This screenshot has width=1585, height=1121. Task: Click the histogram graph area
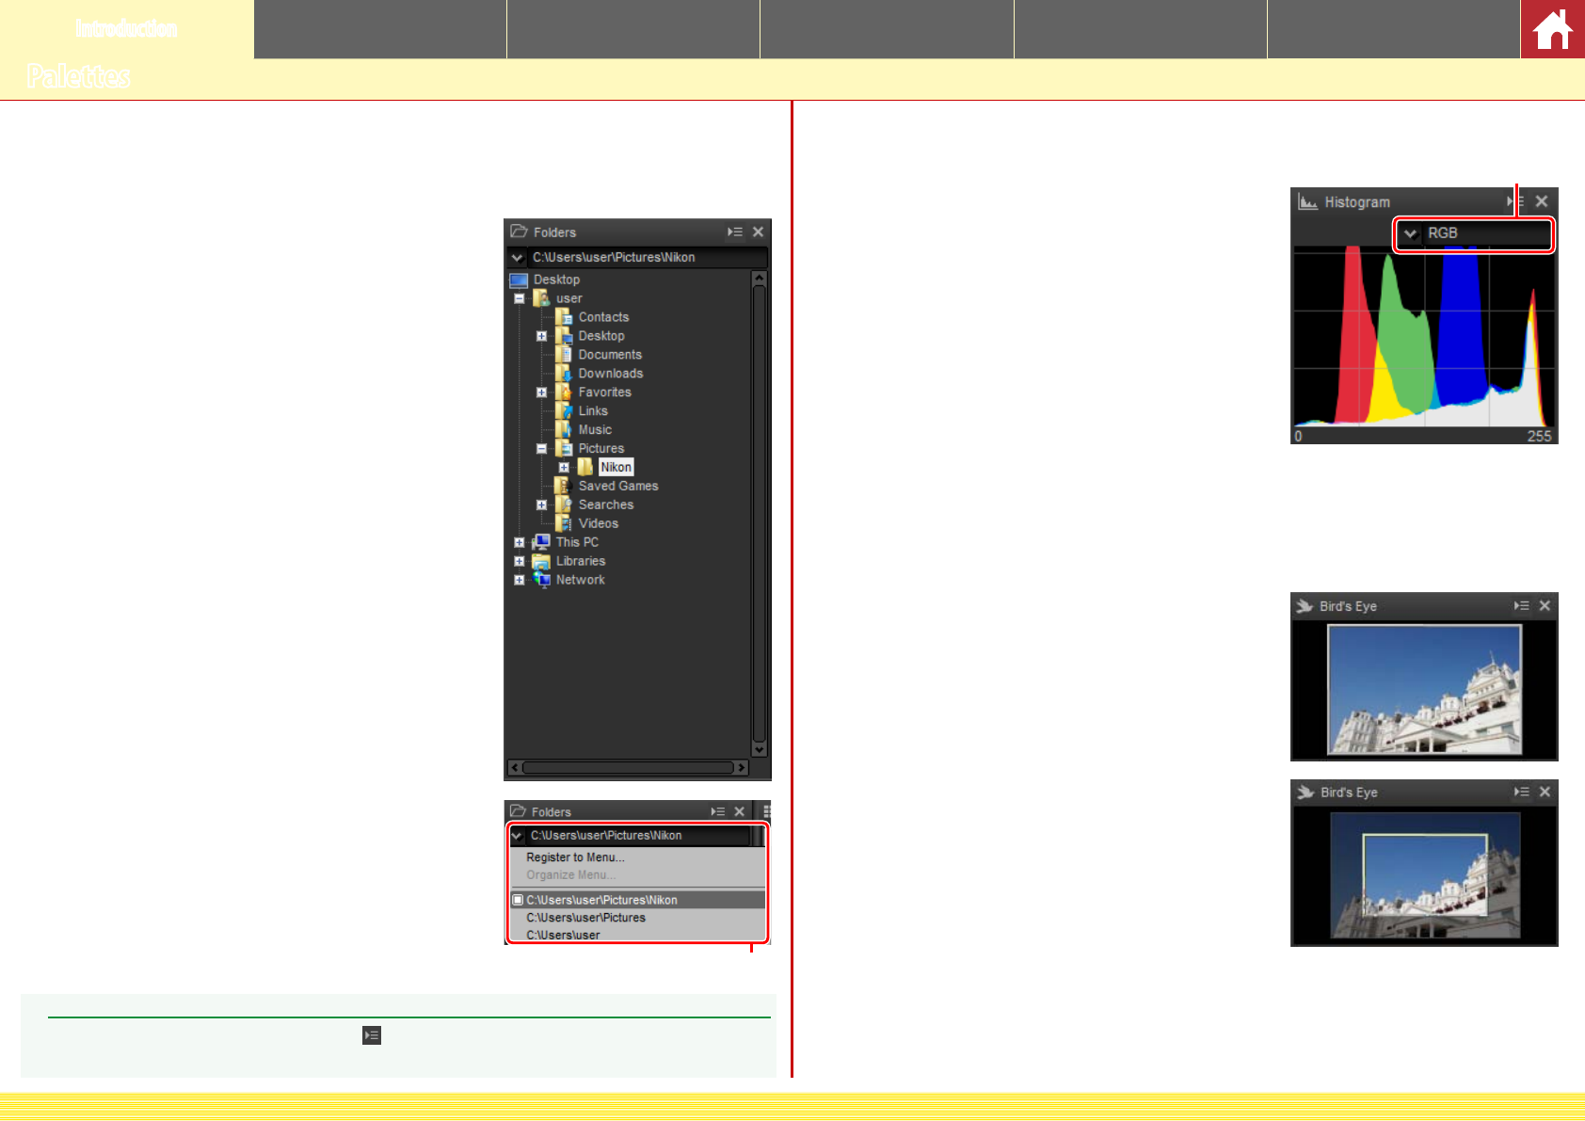[x=1424, y=337]
